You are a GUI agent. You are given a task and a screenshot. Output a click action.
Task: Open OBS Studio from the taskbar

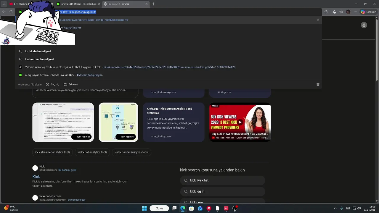pyautogui.click(x=235, y=208)
